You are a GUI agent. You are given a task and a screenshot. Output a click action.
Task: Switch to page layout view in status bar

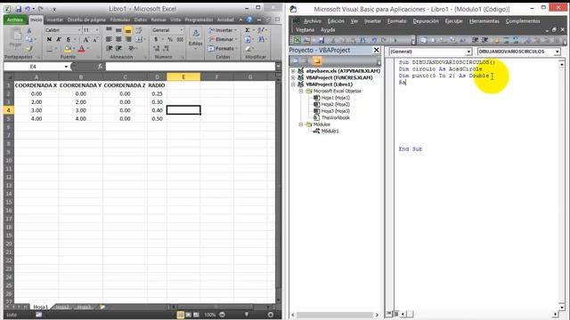188,315
